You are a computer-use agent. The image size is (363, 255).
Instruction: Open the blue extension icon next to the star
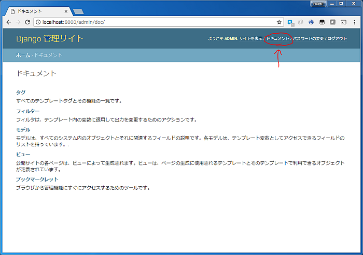(290, 22)
